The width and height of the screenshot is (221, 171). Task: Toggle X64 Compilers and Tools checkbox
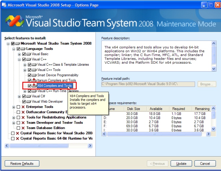pyautogui.click(x=29, y=86)
